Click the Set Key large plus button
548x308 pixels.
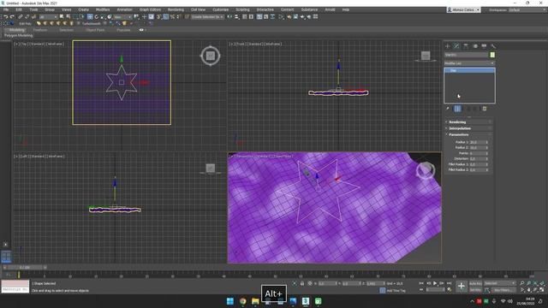point(462,287)
